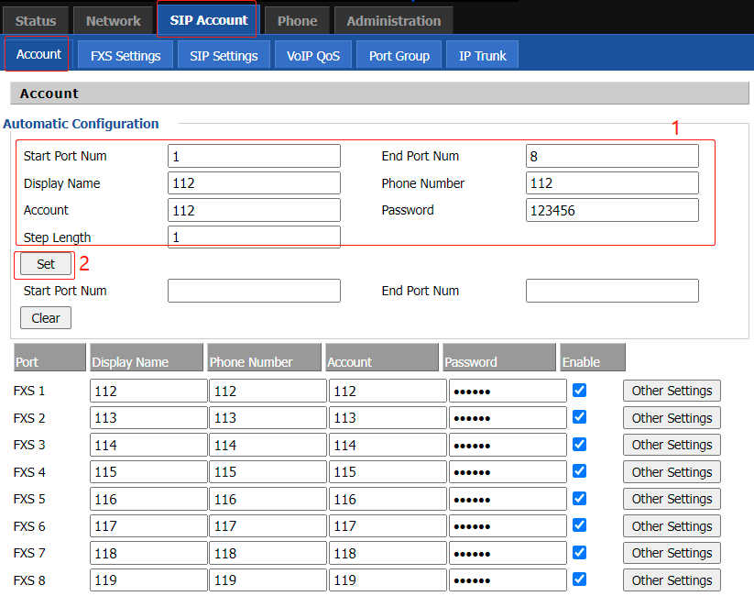
Task: Open Other Settings for FXS 8
Action: pos(672,580)
